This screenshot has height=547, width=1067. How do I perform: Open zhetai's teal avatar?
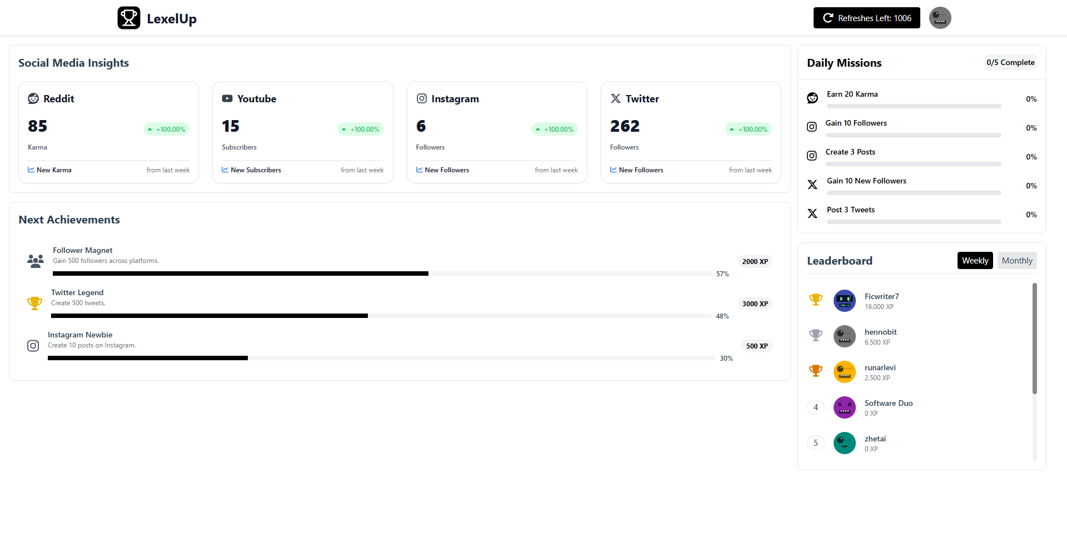click(x=845, y=443)
